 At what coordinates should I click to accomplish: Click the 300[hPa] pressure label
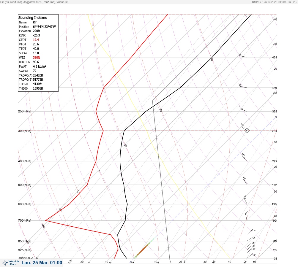point(25,131)
